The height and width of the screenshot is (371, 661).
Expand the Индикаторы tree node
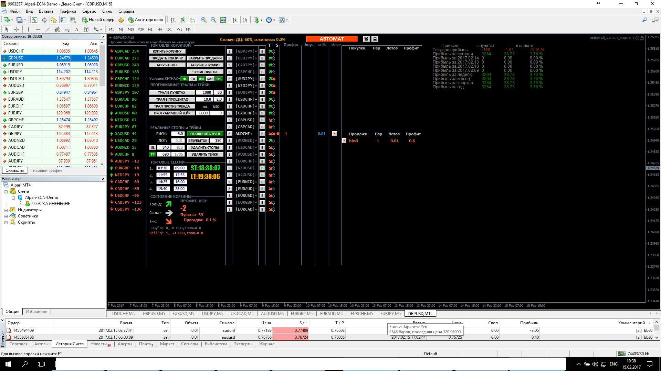point(6,210)
